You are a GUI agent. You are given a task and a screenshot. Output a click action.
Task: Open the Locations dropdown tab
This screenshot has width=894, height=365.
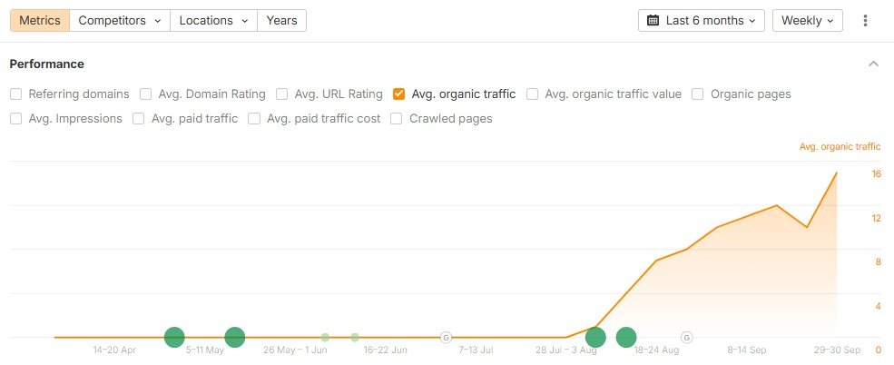click(x=213, y=20)
